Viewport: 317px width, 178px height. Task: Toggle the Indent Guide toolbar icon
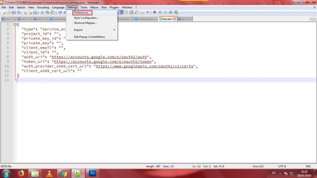121,12
